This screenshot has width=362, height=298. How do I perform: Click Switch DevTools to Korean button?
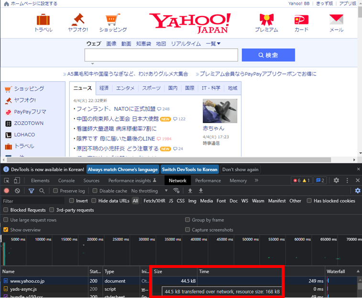[189, 170]
